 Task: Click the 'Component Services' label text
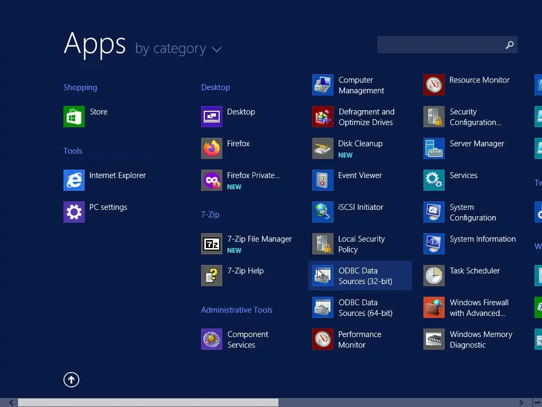pos(248,340)
